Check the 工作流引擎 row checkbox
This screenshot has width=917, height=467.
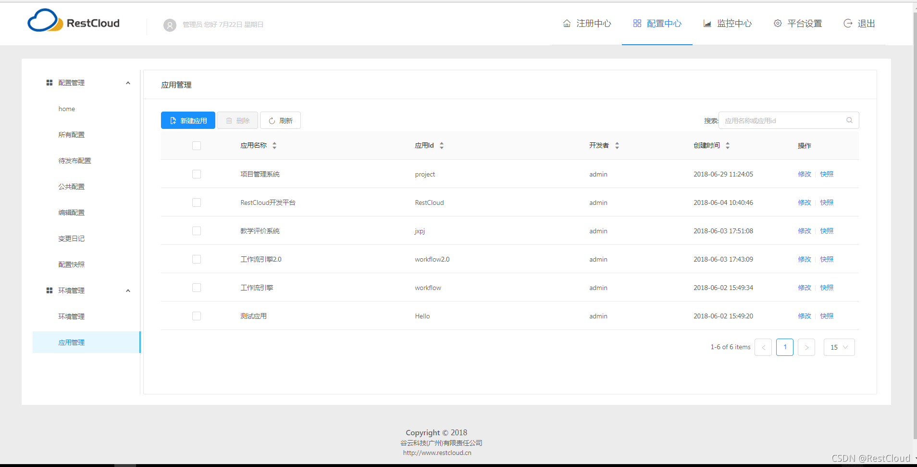(197, 288)
